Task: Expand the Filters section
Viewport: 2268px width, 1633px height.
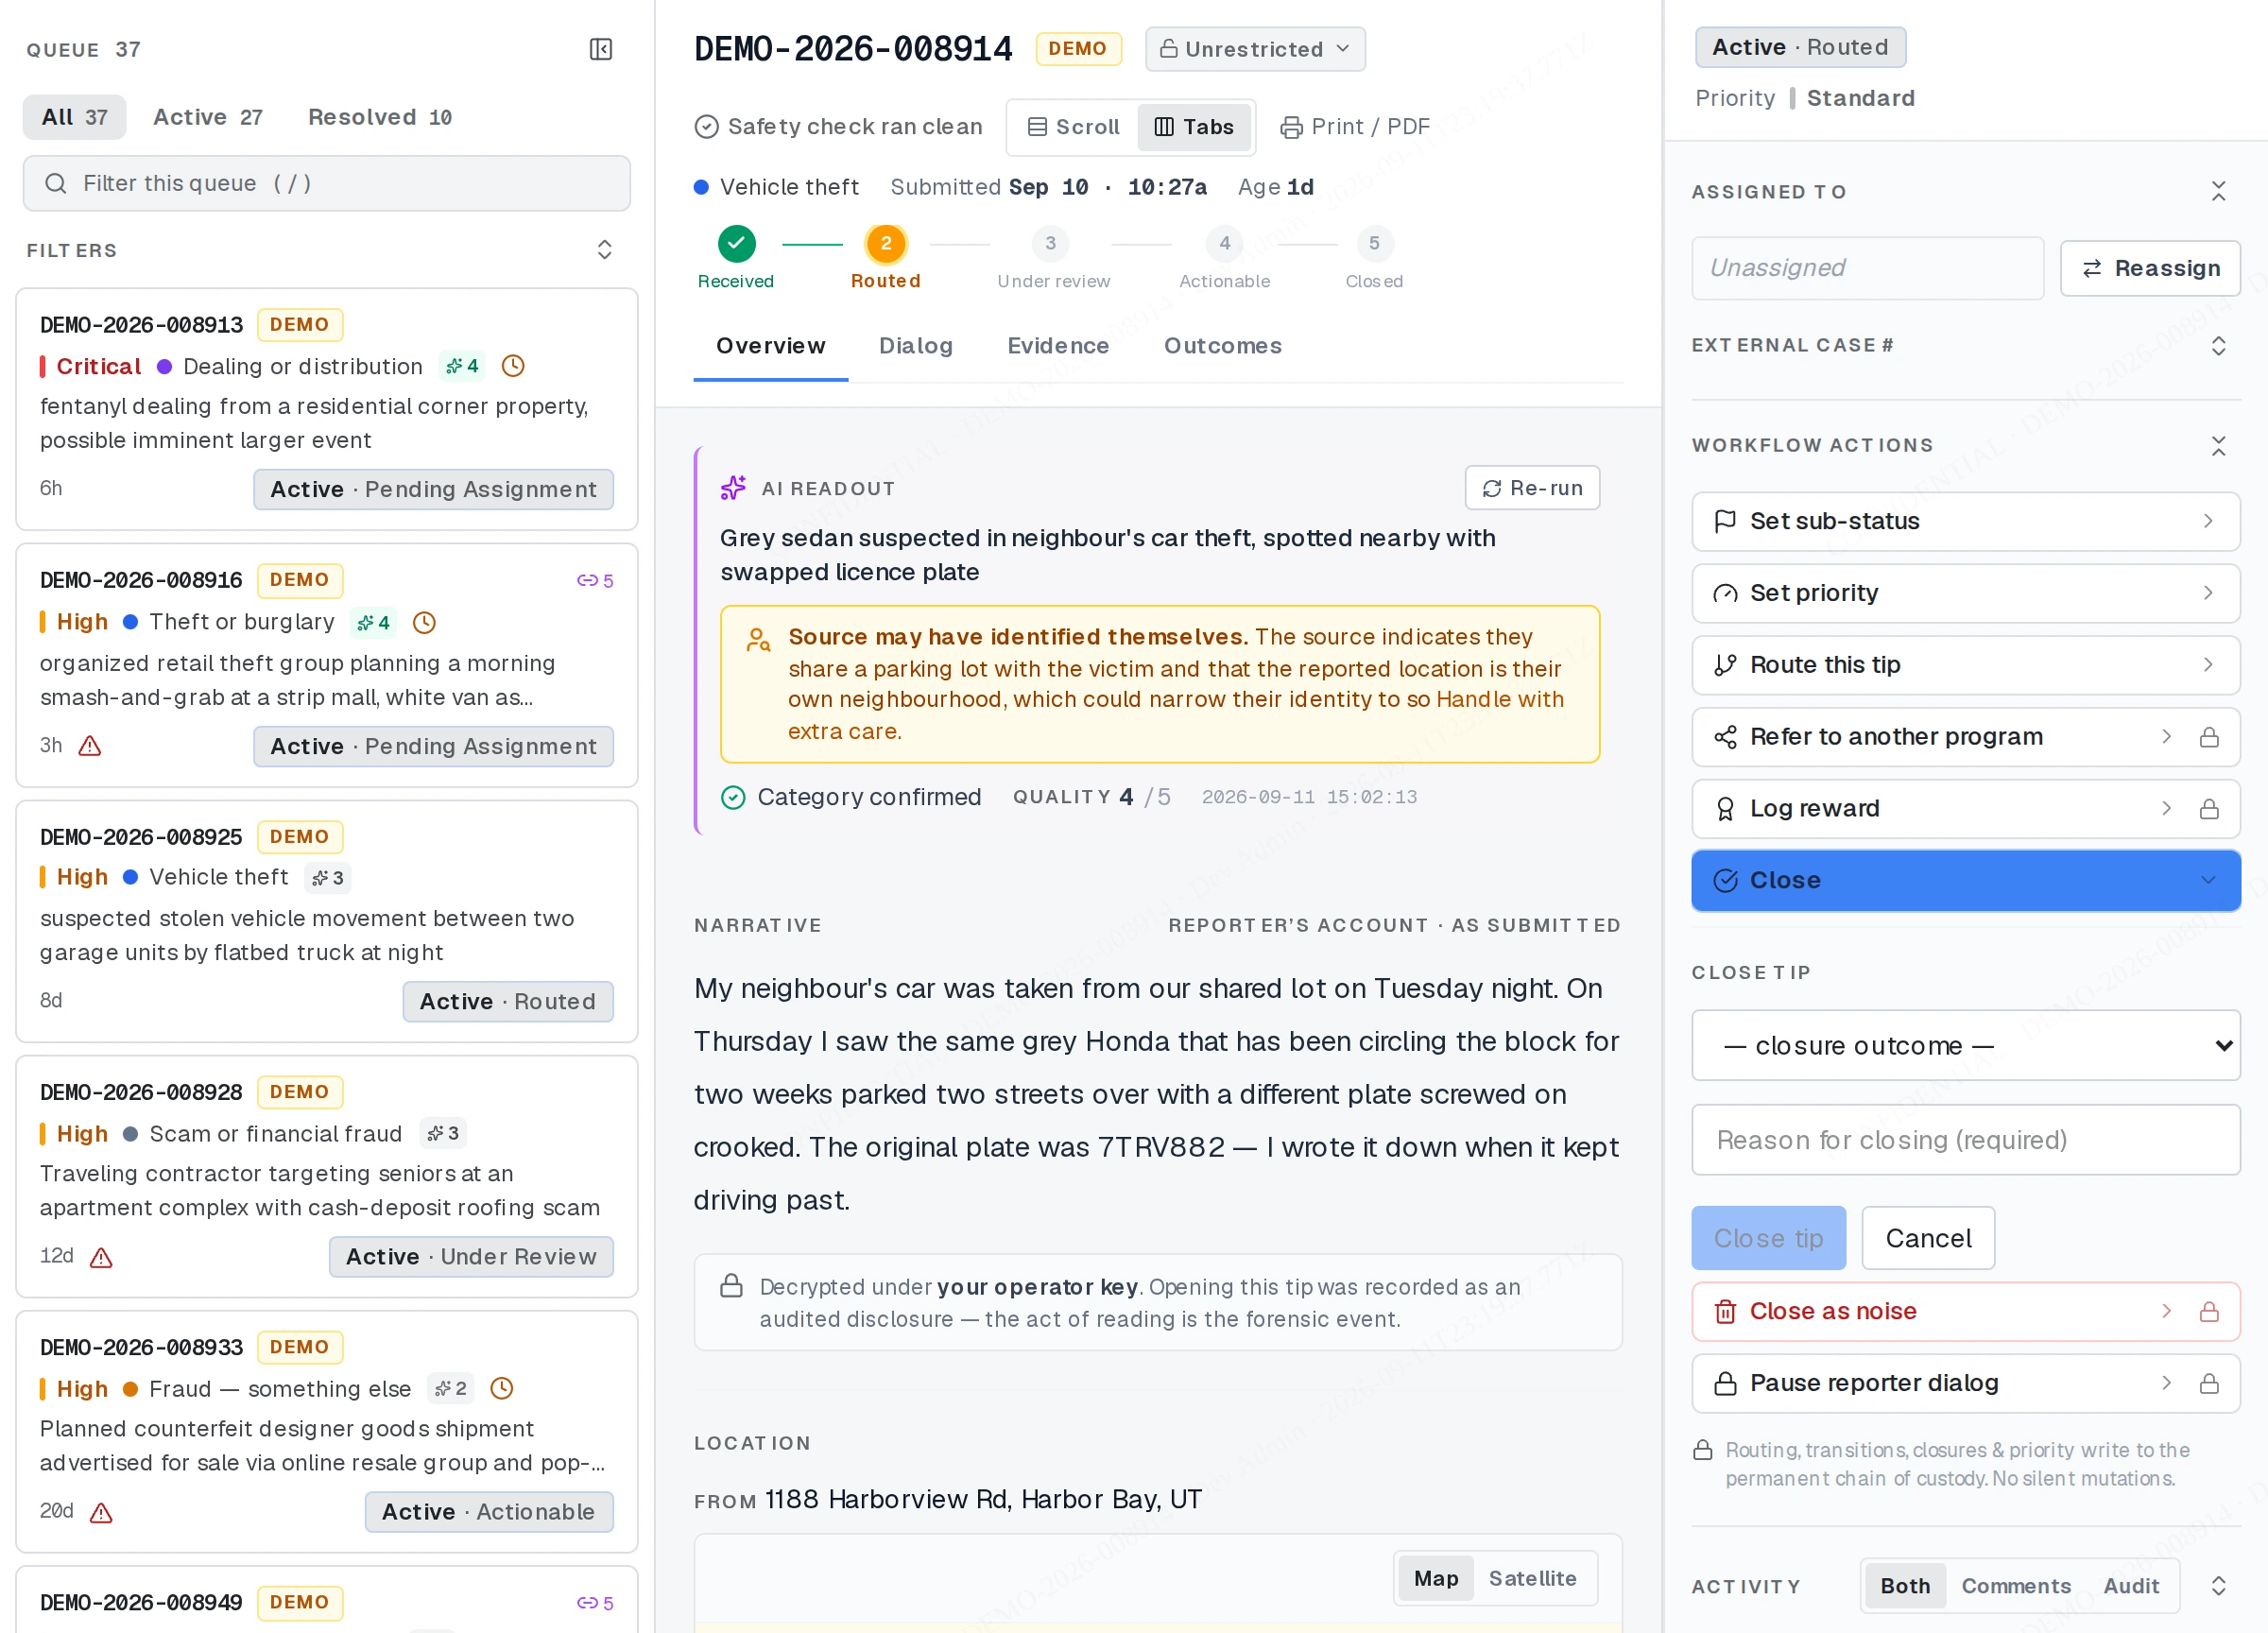Action: pyautogui.click(x=605, y=250)
